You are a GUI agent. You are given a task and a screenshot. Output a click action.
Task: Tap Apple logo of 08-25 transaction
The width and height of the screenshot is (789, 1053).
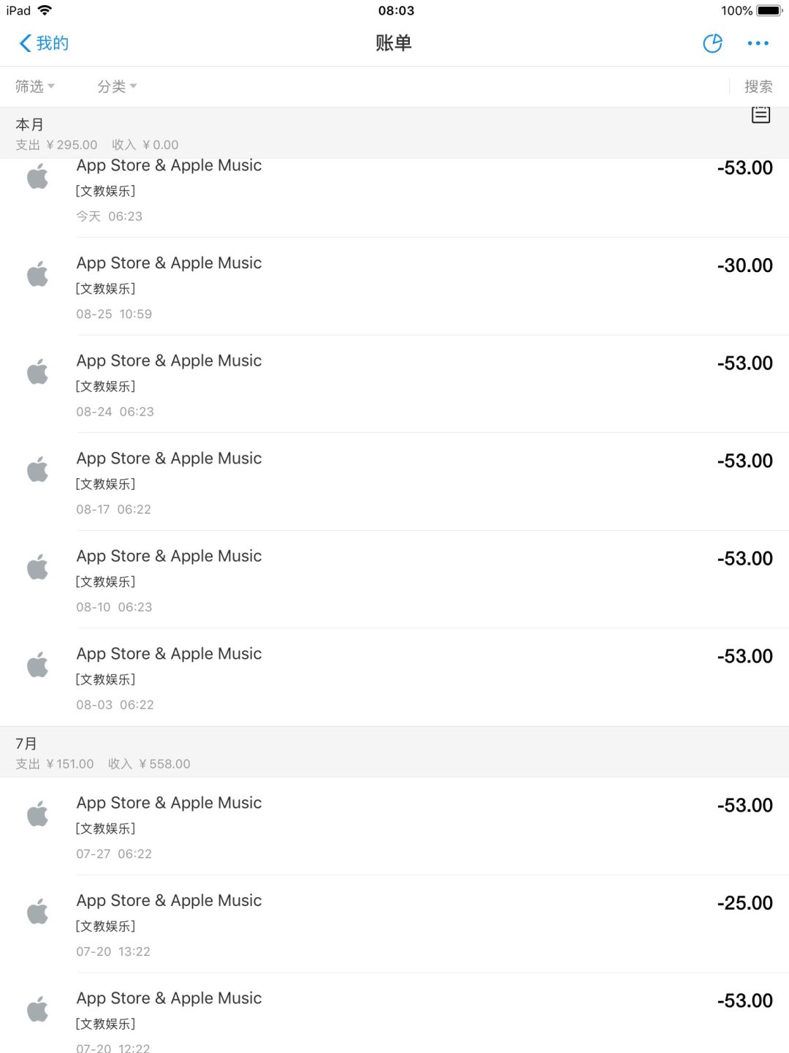pyautogui.click(x=38, y=275)
